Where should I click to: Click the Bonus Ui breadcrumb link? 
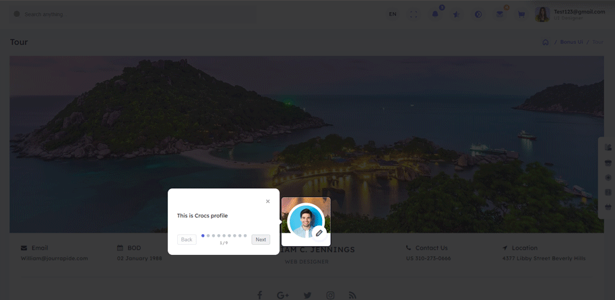click(x=571, y=42)
